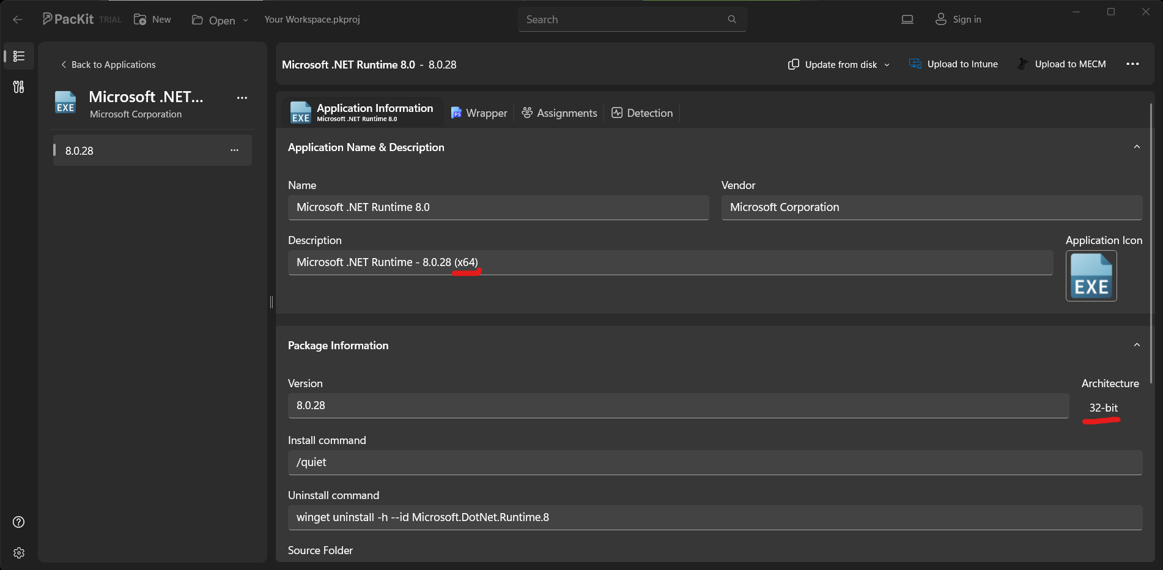Switch to the Detection tab

642,113
